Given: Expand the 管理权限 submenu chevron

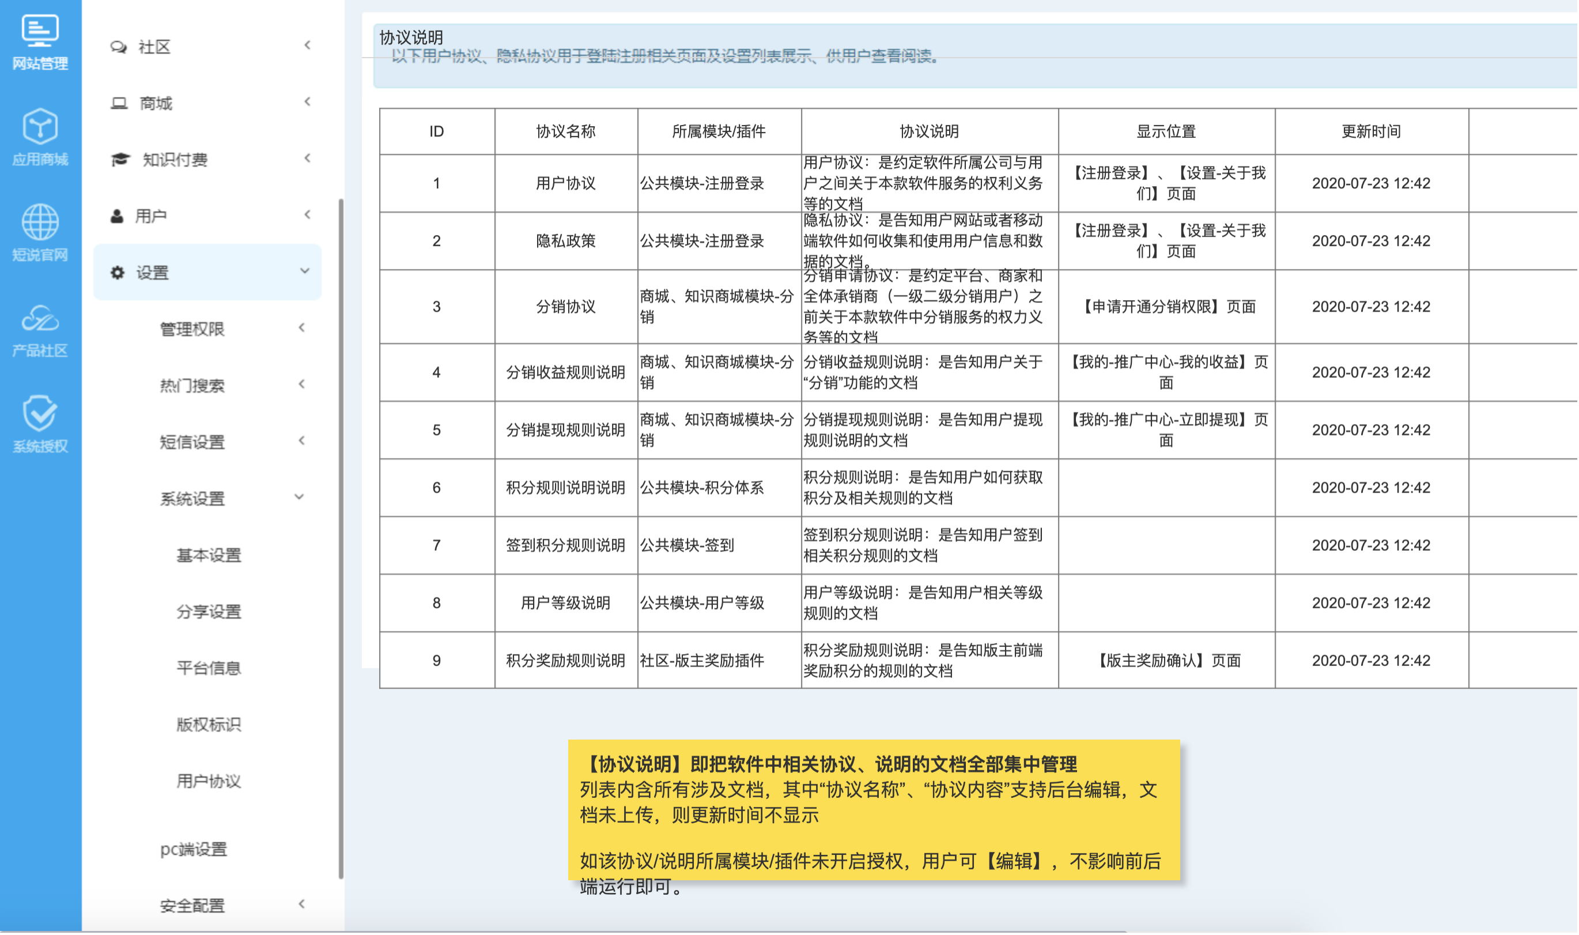Looking at the screenshot, I should 302,328.
